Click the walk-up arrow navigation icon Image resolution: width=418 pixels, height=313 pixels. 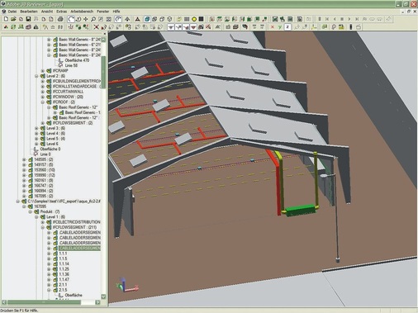pyautogui.click(x=127, y=19)
